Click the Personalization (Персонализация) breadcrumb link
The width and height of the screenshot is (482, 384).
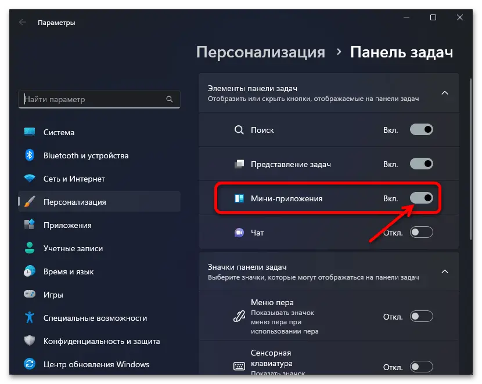click(261, 52)
